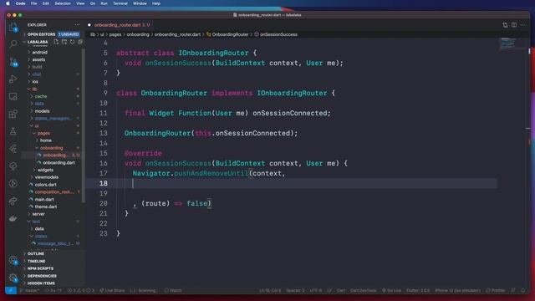535x301 pixels.
Task: Click open changes icon in editor toolbar
Action: click(505, 25)
